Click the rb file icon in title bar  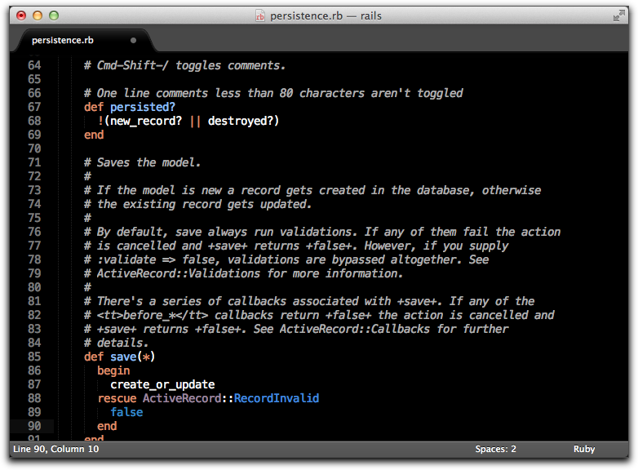(260, 16)
